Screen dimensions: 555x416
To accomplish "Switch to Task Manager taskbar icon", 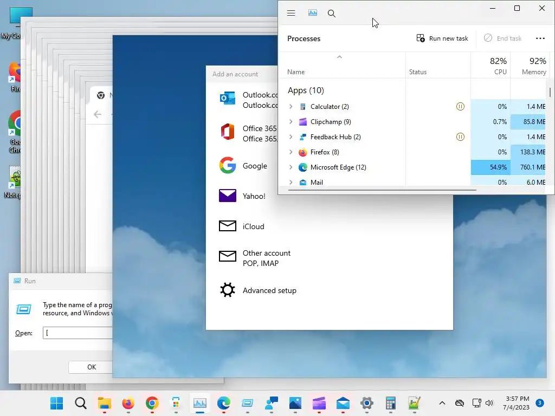I will pos(200,403).
